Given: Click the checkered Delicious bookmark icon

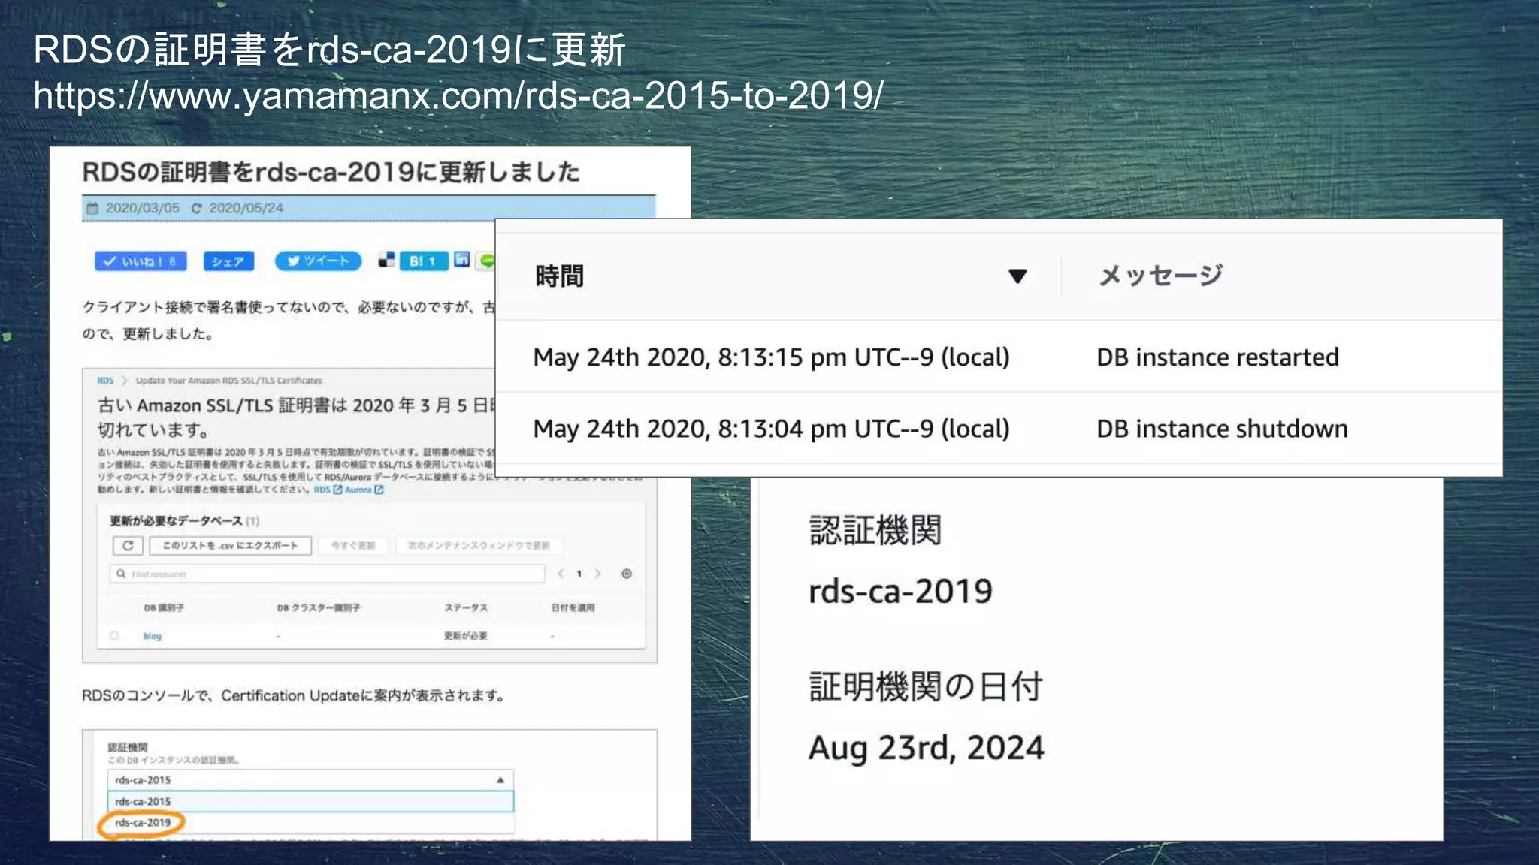Looking at the screenshot, I should click(x=386, y=260).
